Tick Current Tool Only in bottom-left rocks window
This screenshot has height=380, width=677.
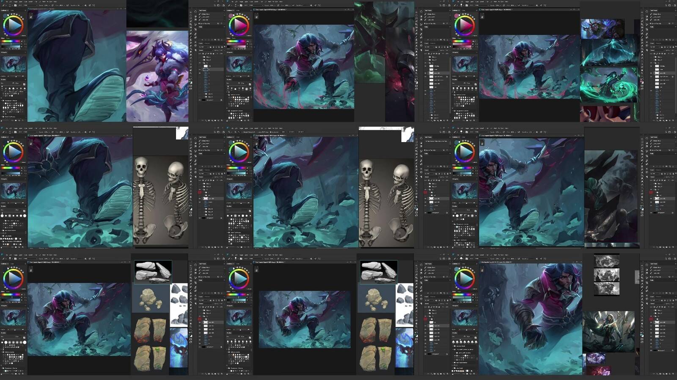tap(200, 277)
